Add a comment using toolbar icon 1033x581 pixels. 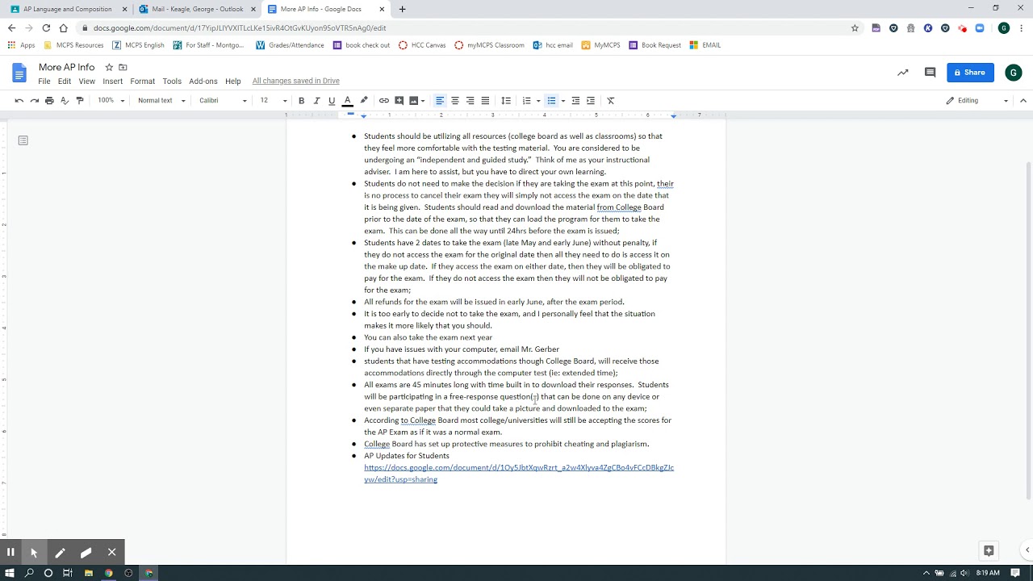point(399,100)
